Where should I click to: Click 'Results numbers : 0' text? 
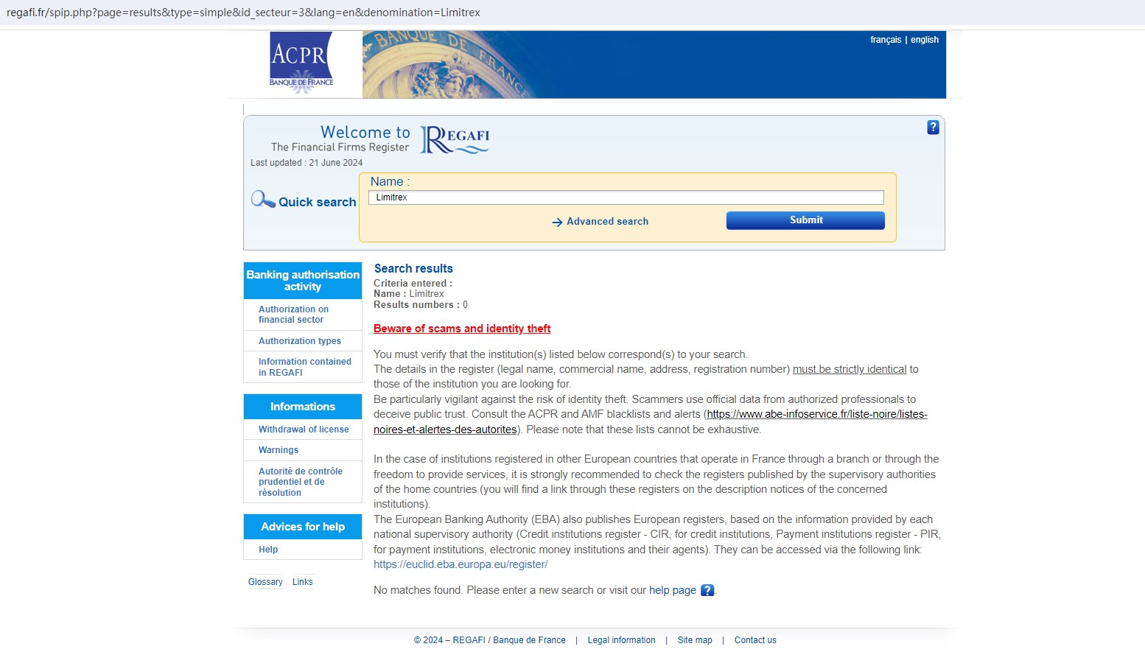(x=421, y=305)
